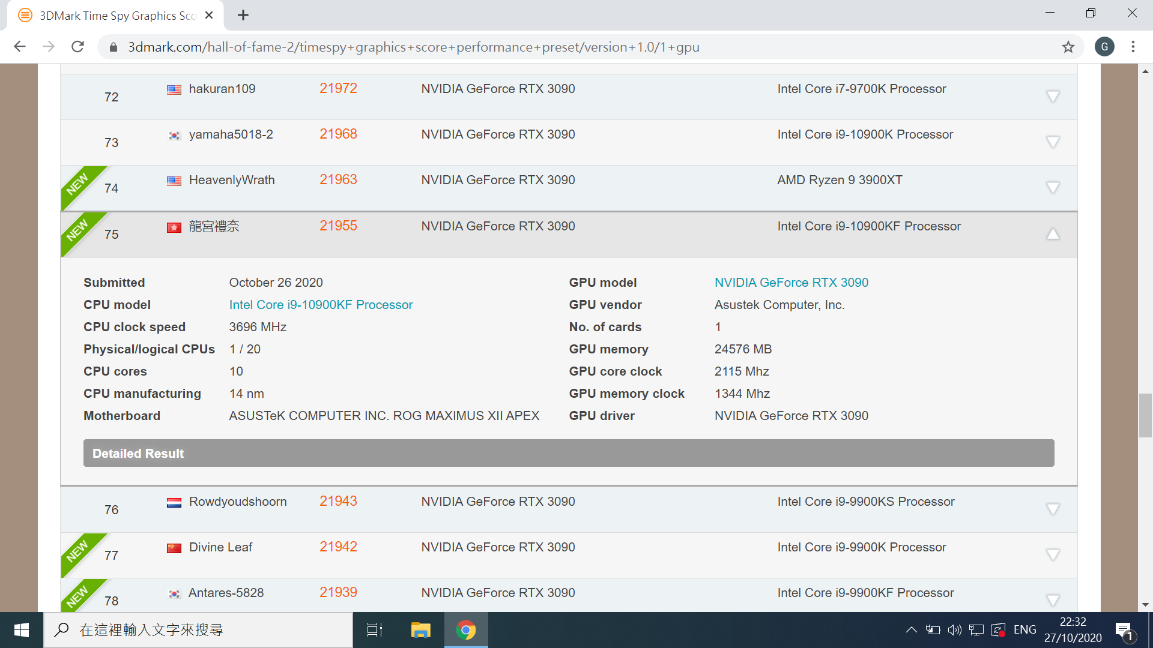Click the Windows taskbar search box
Image resolution: width=1153 pixels, height=648 pixels.
(x=198, y=630)
